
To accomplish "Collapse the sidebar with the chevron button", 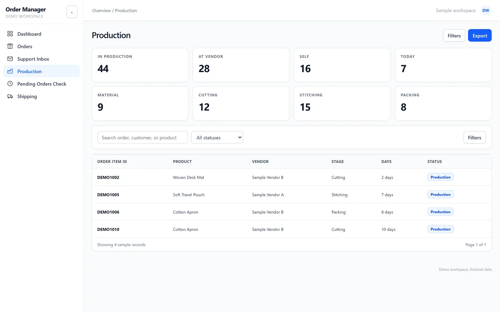I will click(x=72, y=12).
